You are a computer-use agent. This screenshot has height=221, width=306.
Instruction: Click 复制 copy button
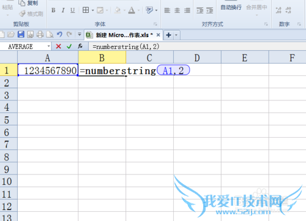pyautogui.click(x=28, y=3)
